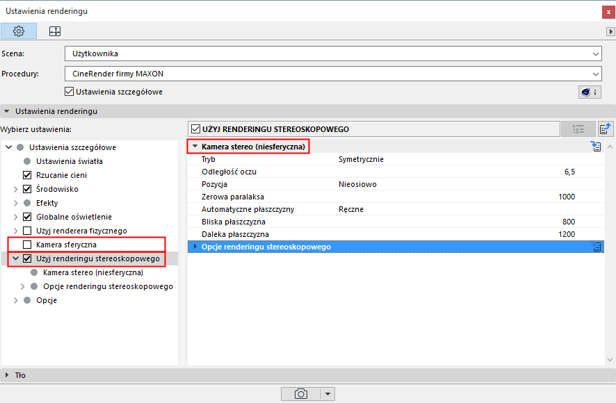Edit the Daleka płaszczyzna value 1200
This screenshot has width=616, height=403.
(x=567, y=234)
